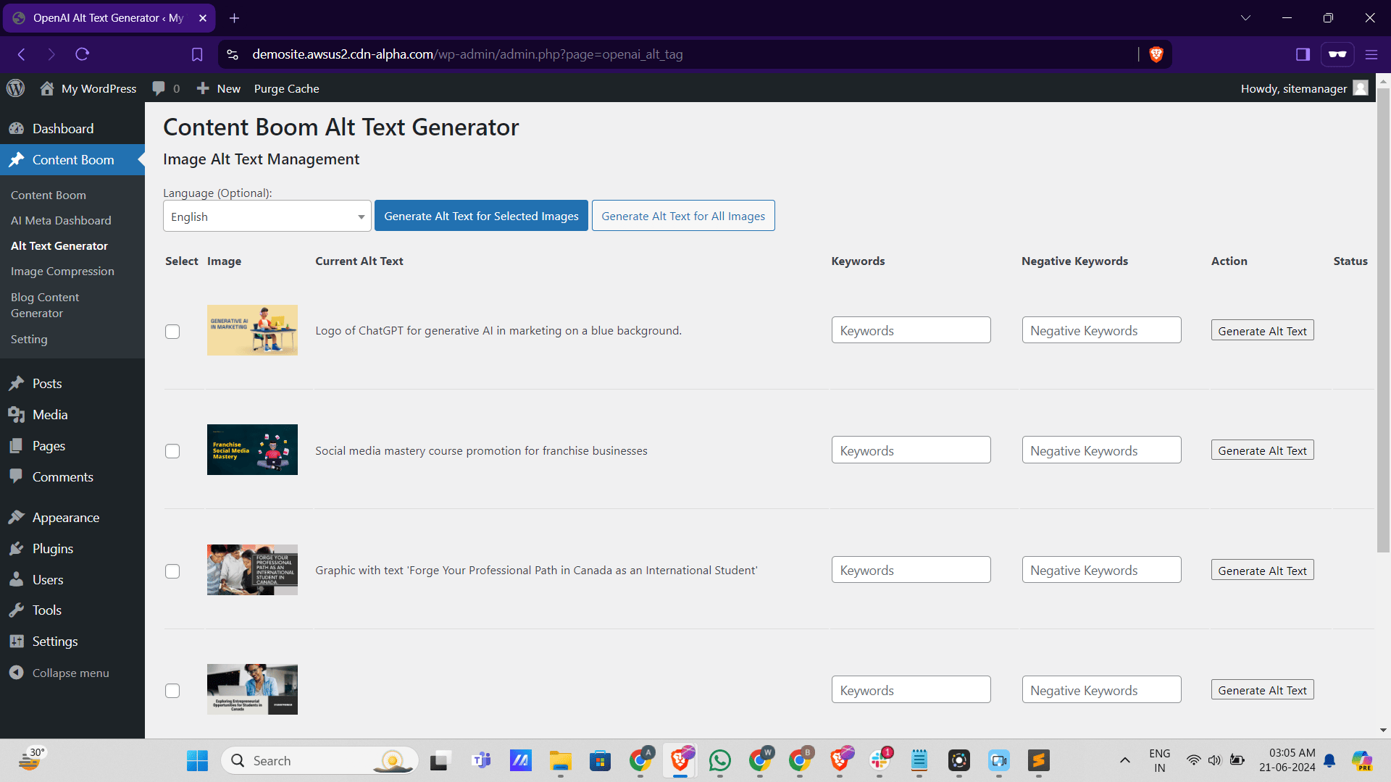Viewport: 1391px width, 782px height.
Task: Tick the checkbox for the Canada graphic image
Action: click(x=172, y=571)
